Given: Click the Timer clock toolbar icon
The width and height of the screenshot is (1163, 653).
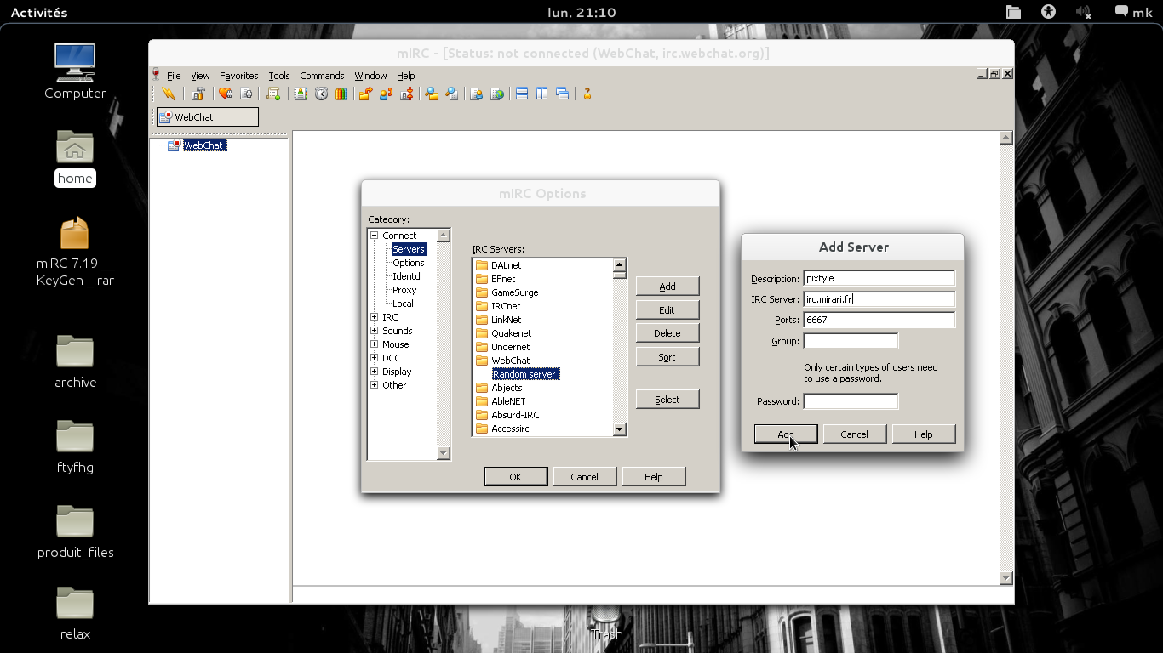Looking at the screenshot, I should [x=321, y=94].
